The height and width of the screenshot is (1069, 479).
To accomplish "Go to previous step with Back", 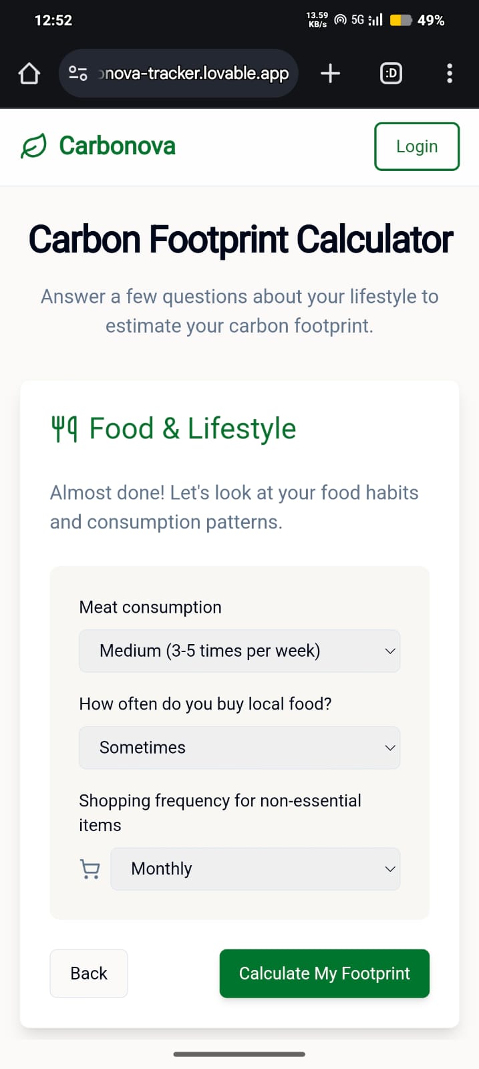I will (x=89, y=973).
